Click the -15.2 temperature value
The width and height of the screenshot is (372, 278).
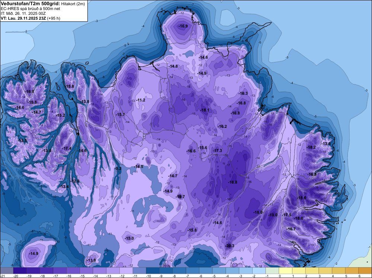point(60,116)
